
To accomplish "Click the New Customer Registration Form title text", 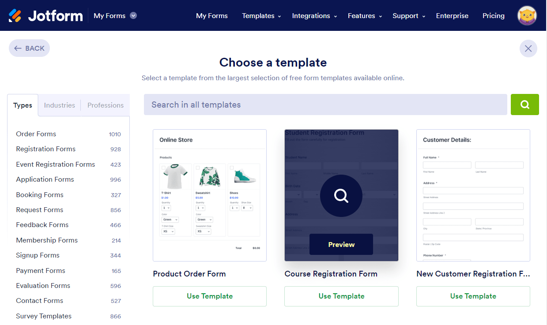I will tap(473, 274).
